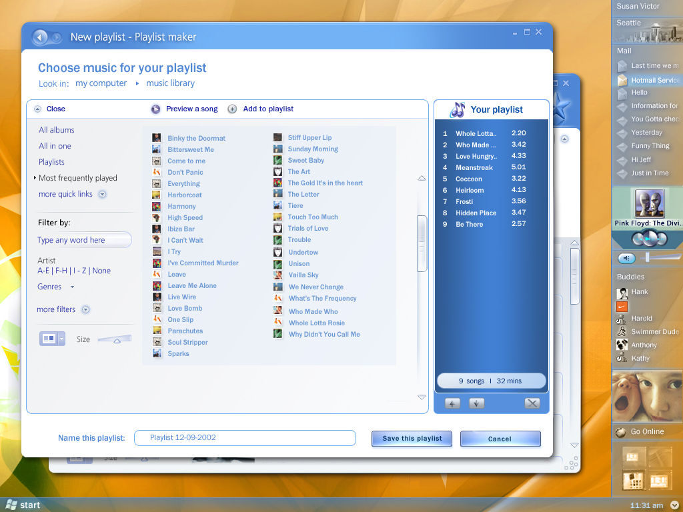Click the Pink Floyd album cover thumbnail
Screen dimensions: 683x512
650,203
